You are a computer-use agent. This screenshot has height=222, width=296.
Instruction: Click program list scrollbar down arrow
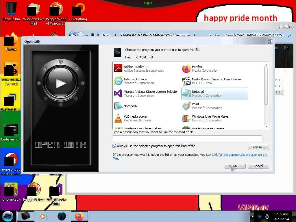(266, 126)
